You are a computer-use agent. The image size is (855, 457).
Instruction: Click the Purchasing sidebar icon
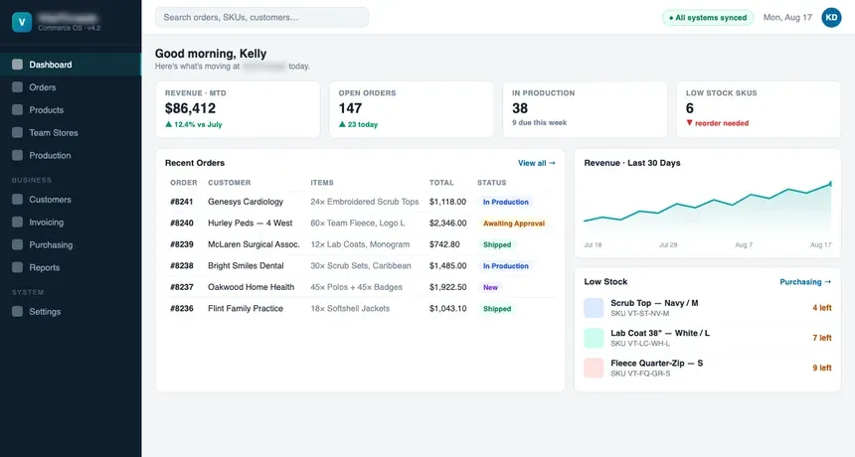[18, 245]
